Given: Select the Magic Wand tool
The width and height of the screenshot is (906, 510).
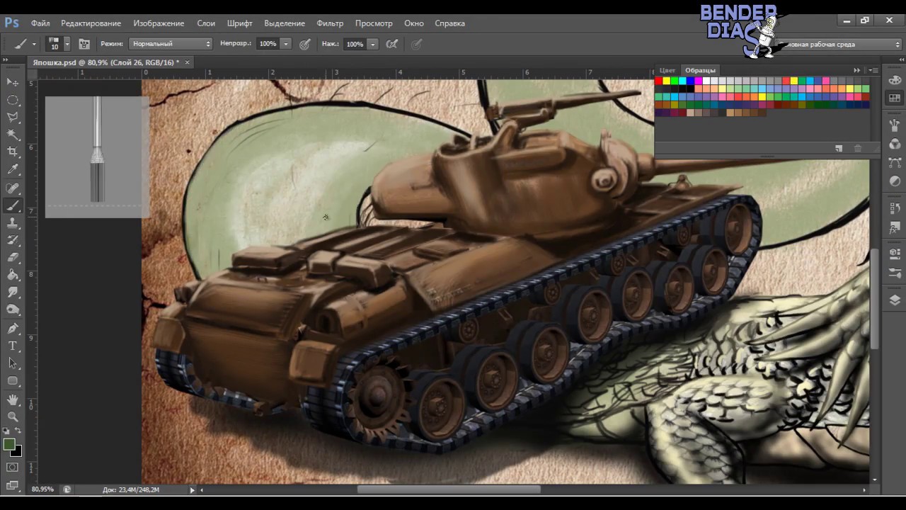Looking at the screenshot, I should (13, 135).
